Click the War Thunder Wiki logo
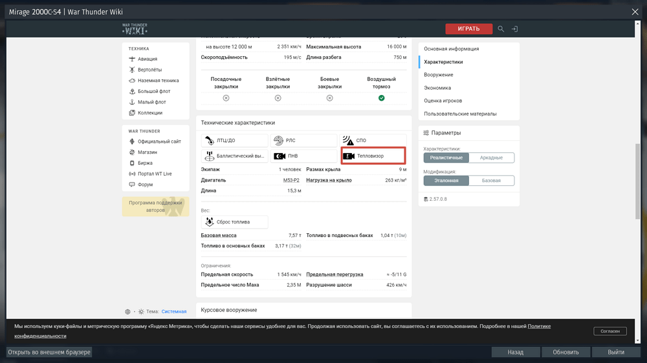Image resolution: width=647 pixels, height=363 pixels. click(x=135, y=29)
